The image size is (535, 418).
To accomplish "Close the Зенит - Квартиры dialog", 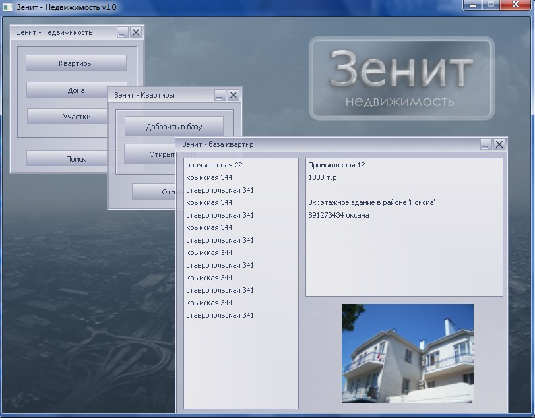I will pos(233,95).
